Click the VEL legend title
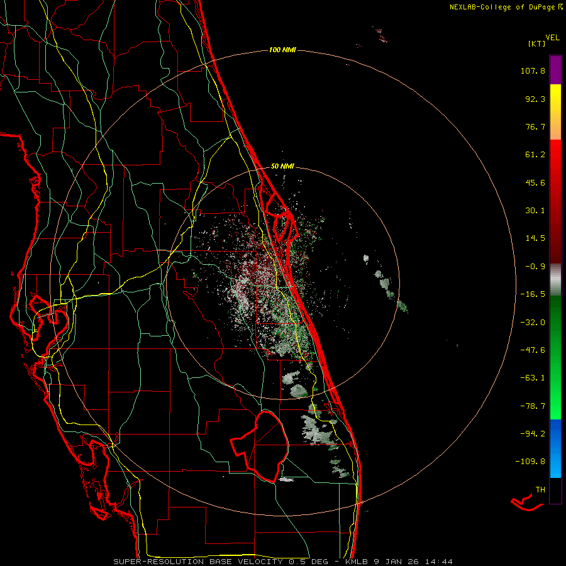 tap(552, 38)
